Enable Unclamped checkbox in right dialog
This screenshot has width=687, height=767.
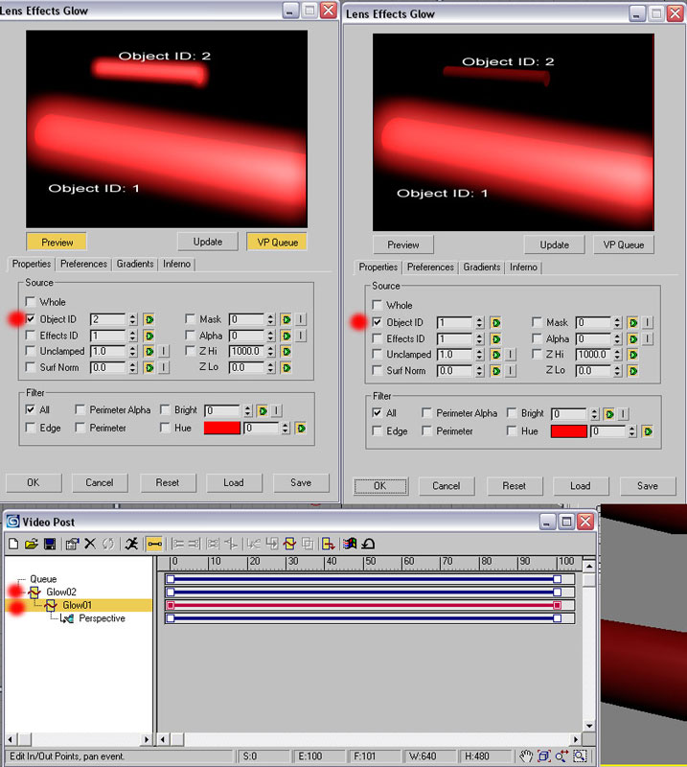(377, 354)
